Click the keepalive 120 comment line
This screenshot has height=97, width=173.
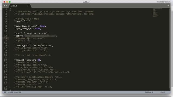26,63
